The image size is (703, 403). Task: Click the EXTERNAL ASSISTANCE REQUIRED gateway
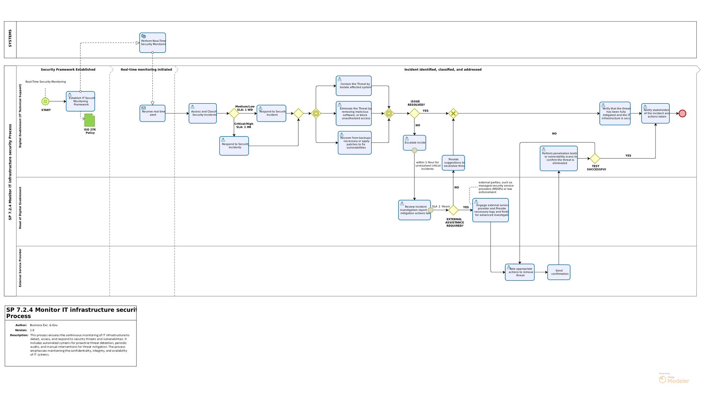click(x=453, y=210)
